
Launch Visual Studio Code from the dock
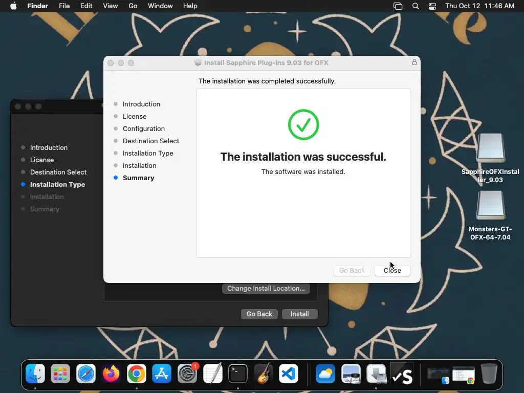pyautogui.click(x=289, y=373)
